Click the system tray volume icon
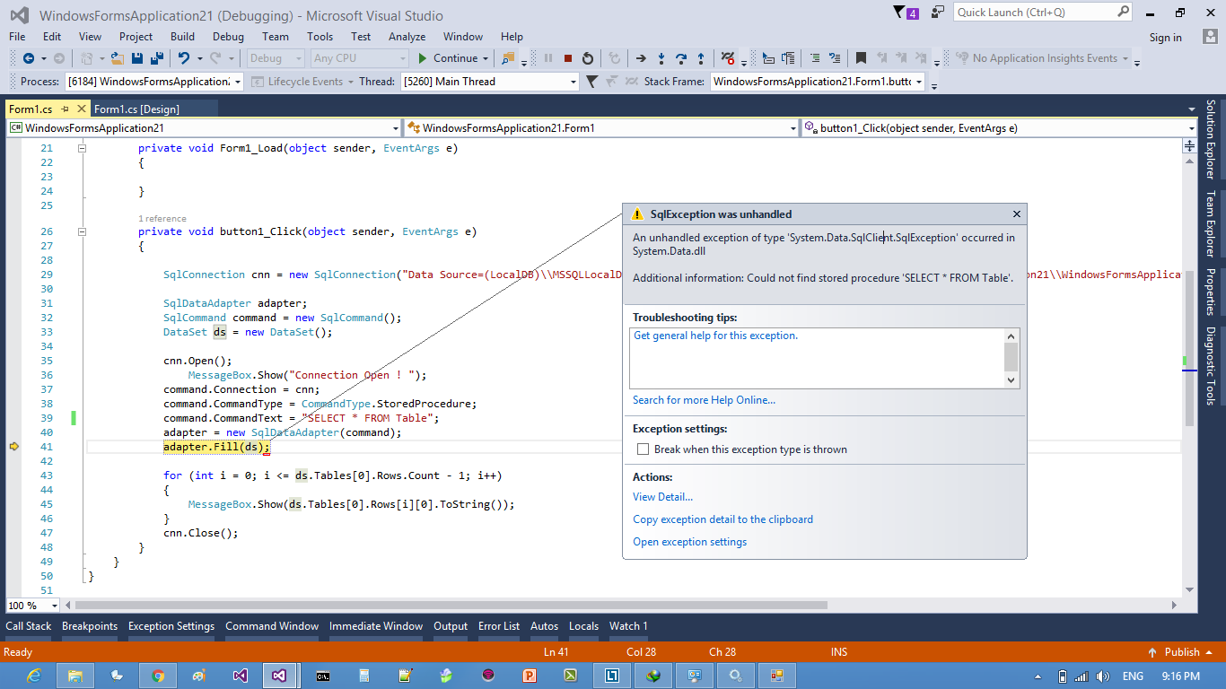 pyautogui.click(x=1101, y=676)
